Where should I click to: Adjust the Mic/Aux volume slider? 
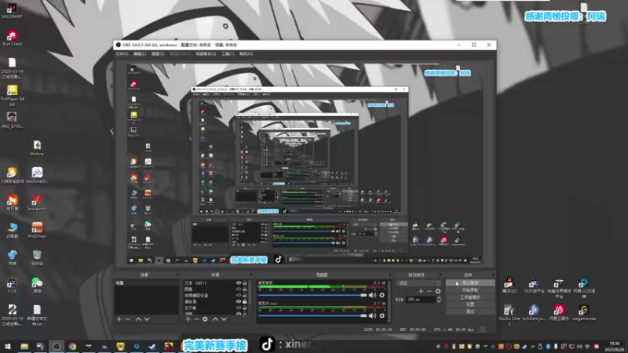312,316
